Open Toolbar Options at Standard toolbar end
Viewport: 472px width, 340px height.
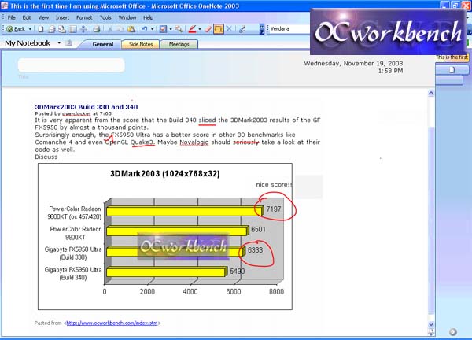[x=262, y=29]
